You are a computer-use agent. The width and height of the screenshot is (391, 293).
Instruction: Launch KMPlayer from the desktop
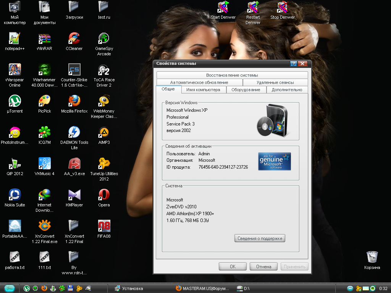pos(74,198)
